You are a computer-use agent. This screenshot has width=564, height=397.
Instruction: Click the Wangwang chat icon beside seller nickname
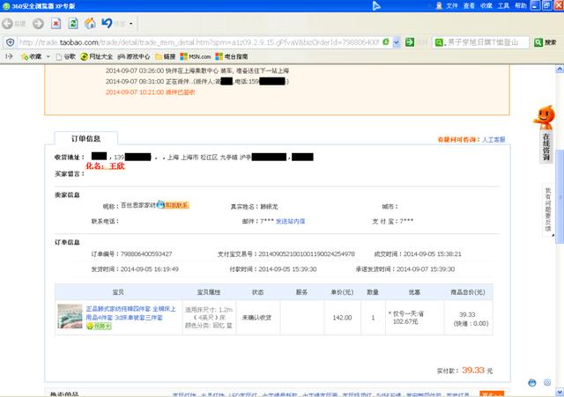[160, 204]
